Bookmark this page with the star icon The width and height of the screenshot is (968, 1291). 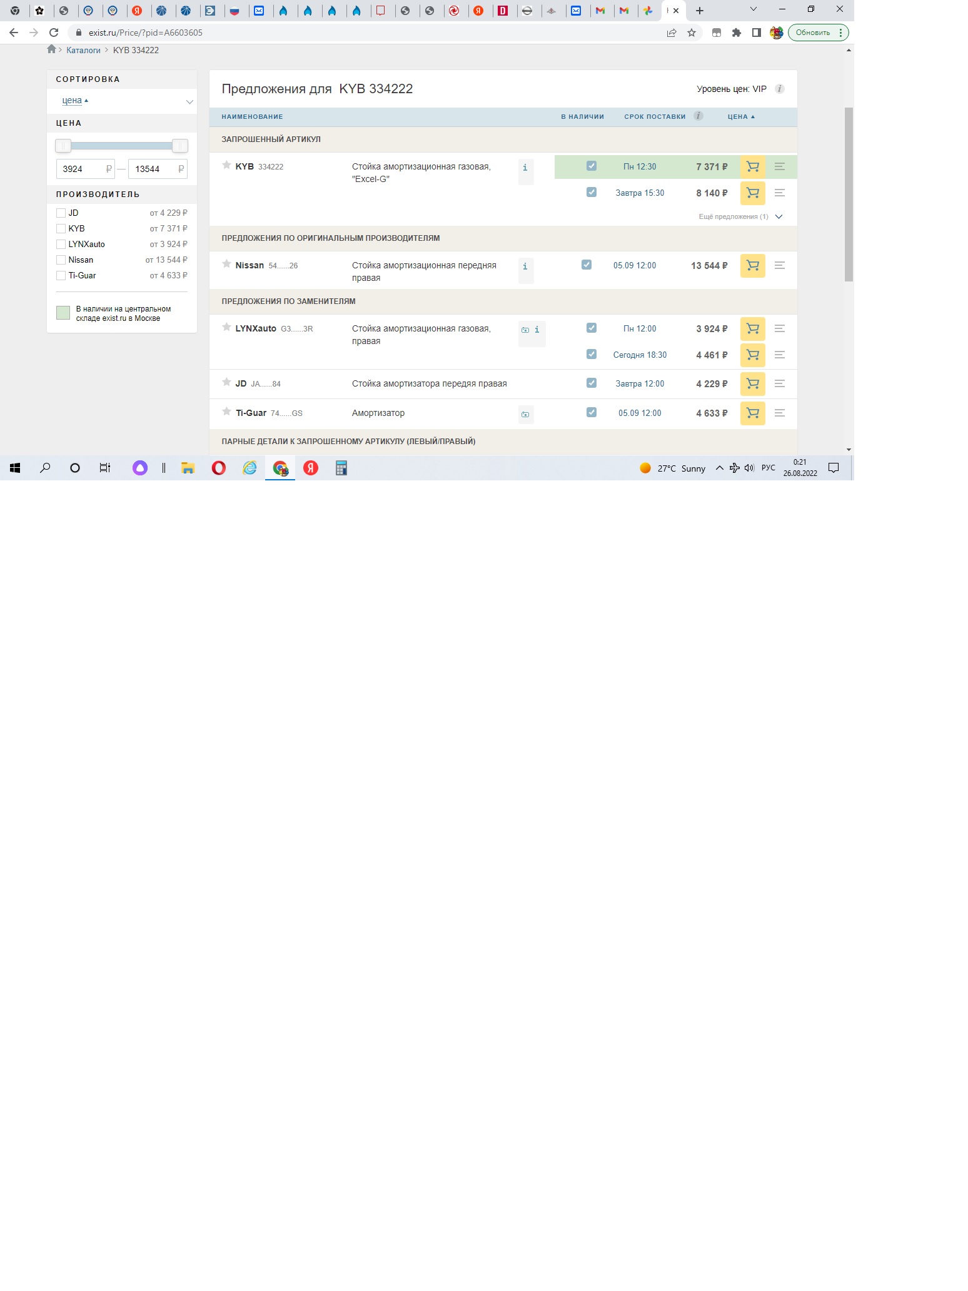point(692,33)
